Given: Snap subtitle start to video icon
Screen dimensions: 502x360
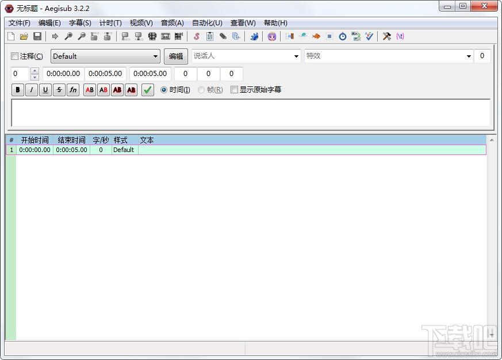Looking at the screenshot, I should tap(125, 36).
